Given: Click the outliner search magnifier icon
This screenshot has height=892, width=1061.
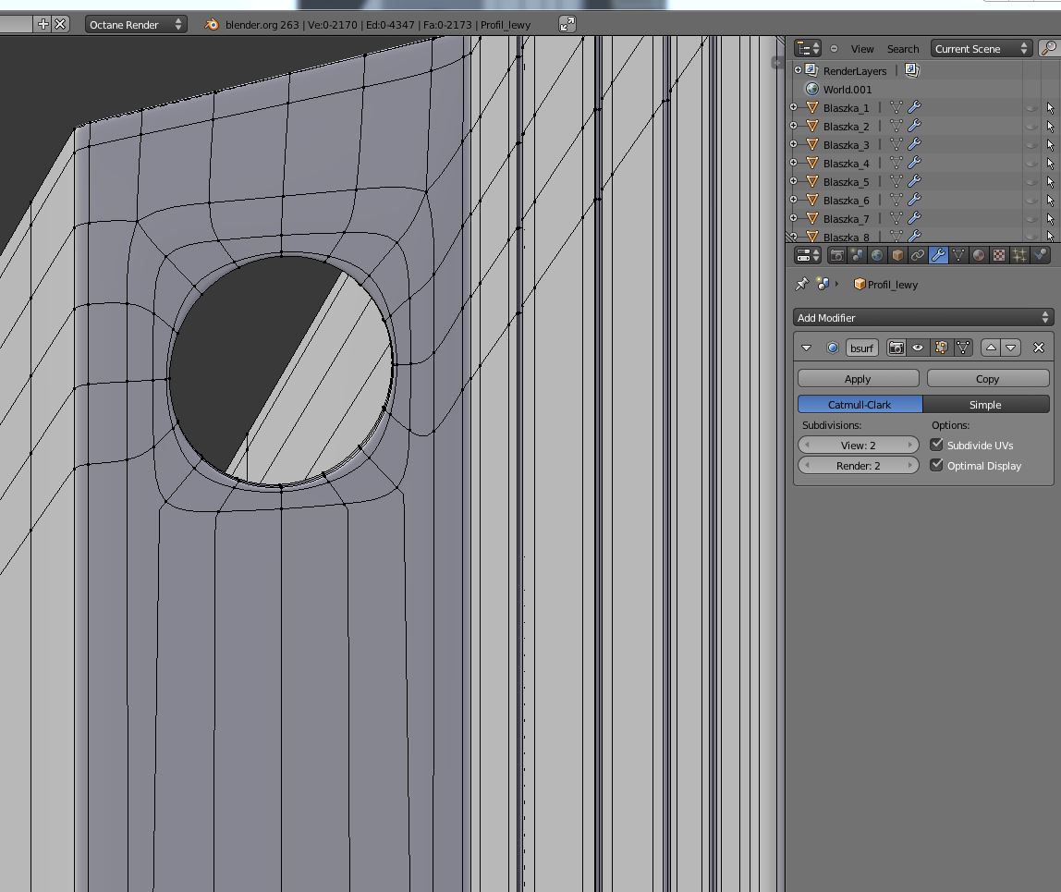Looking at the screenshot, I should pos(1049,48).
